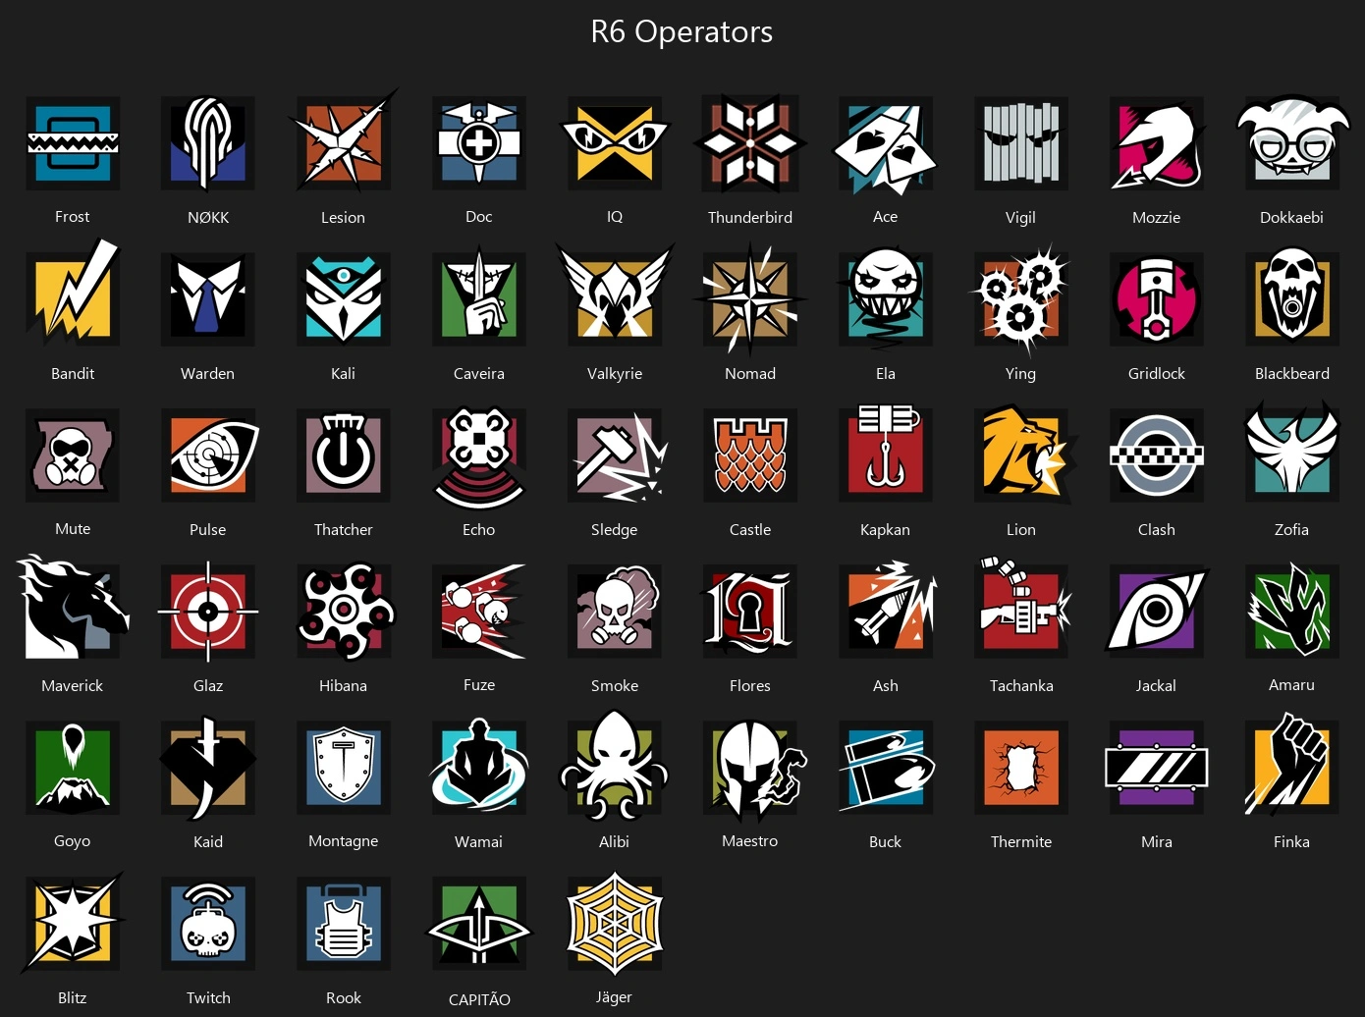Viewport: 1365px width, 1017px height.
Task: Click the Alibi octopus icon
Action: point(615,766)
